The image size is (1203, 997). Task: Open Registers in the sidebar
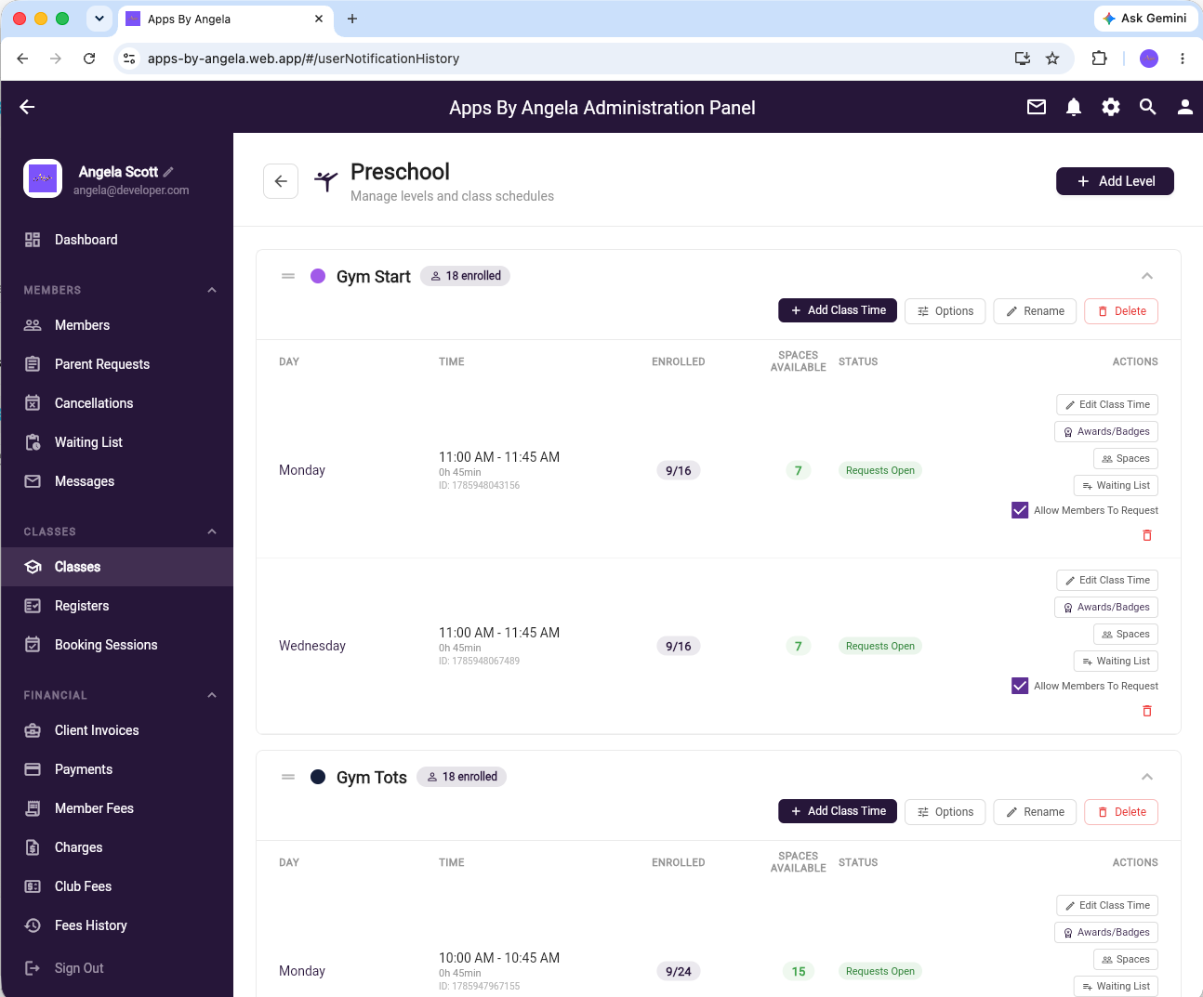click(x=117, y=606)
